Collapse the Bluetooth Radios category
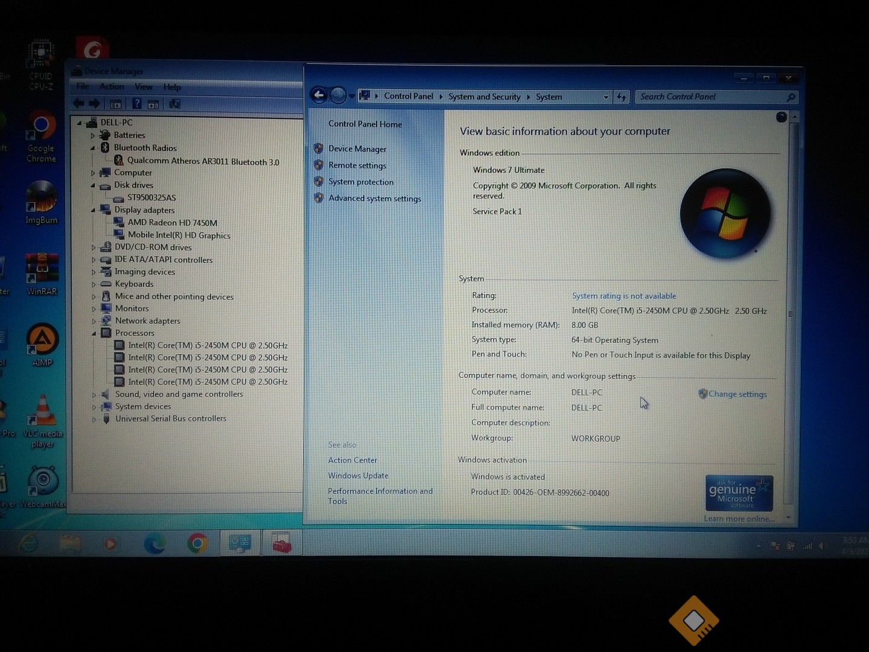Screen dimensions: 869x652 pyautogui.click(x=93, y=148)
